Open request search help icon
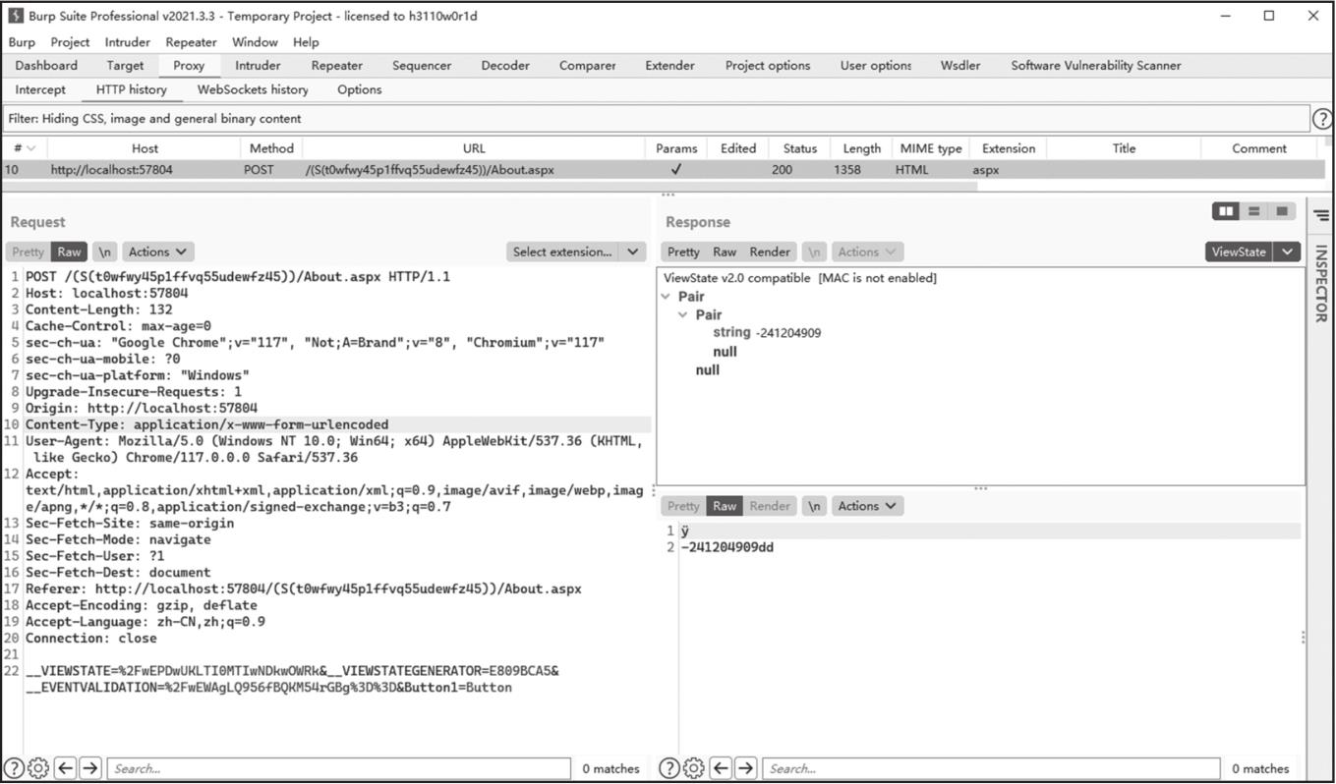 pyautogui.click(x=14, y=768)
